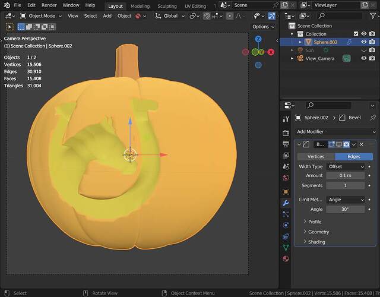Expand the Sun tree item
Viewport: 380px width, 297px height.
[x=292, y=50]
